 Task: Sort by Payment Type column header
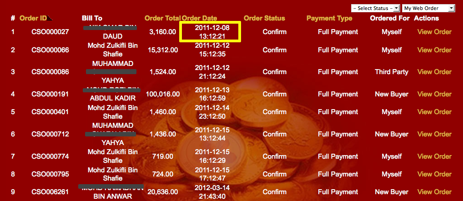[x=329, y=18]
